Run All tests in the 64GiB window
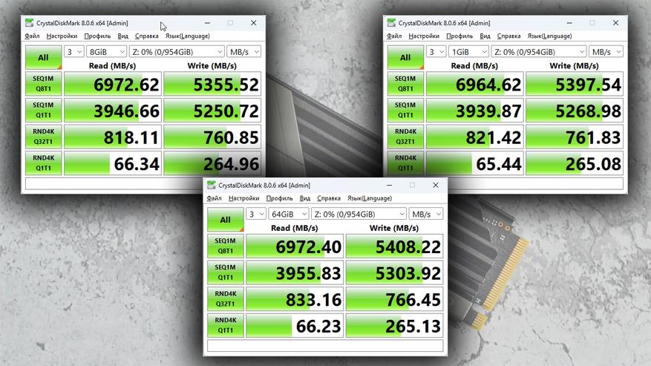 coord(226,220)
